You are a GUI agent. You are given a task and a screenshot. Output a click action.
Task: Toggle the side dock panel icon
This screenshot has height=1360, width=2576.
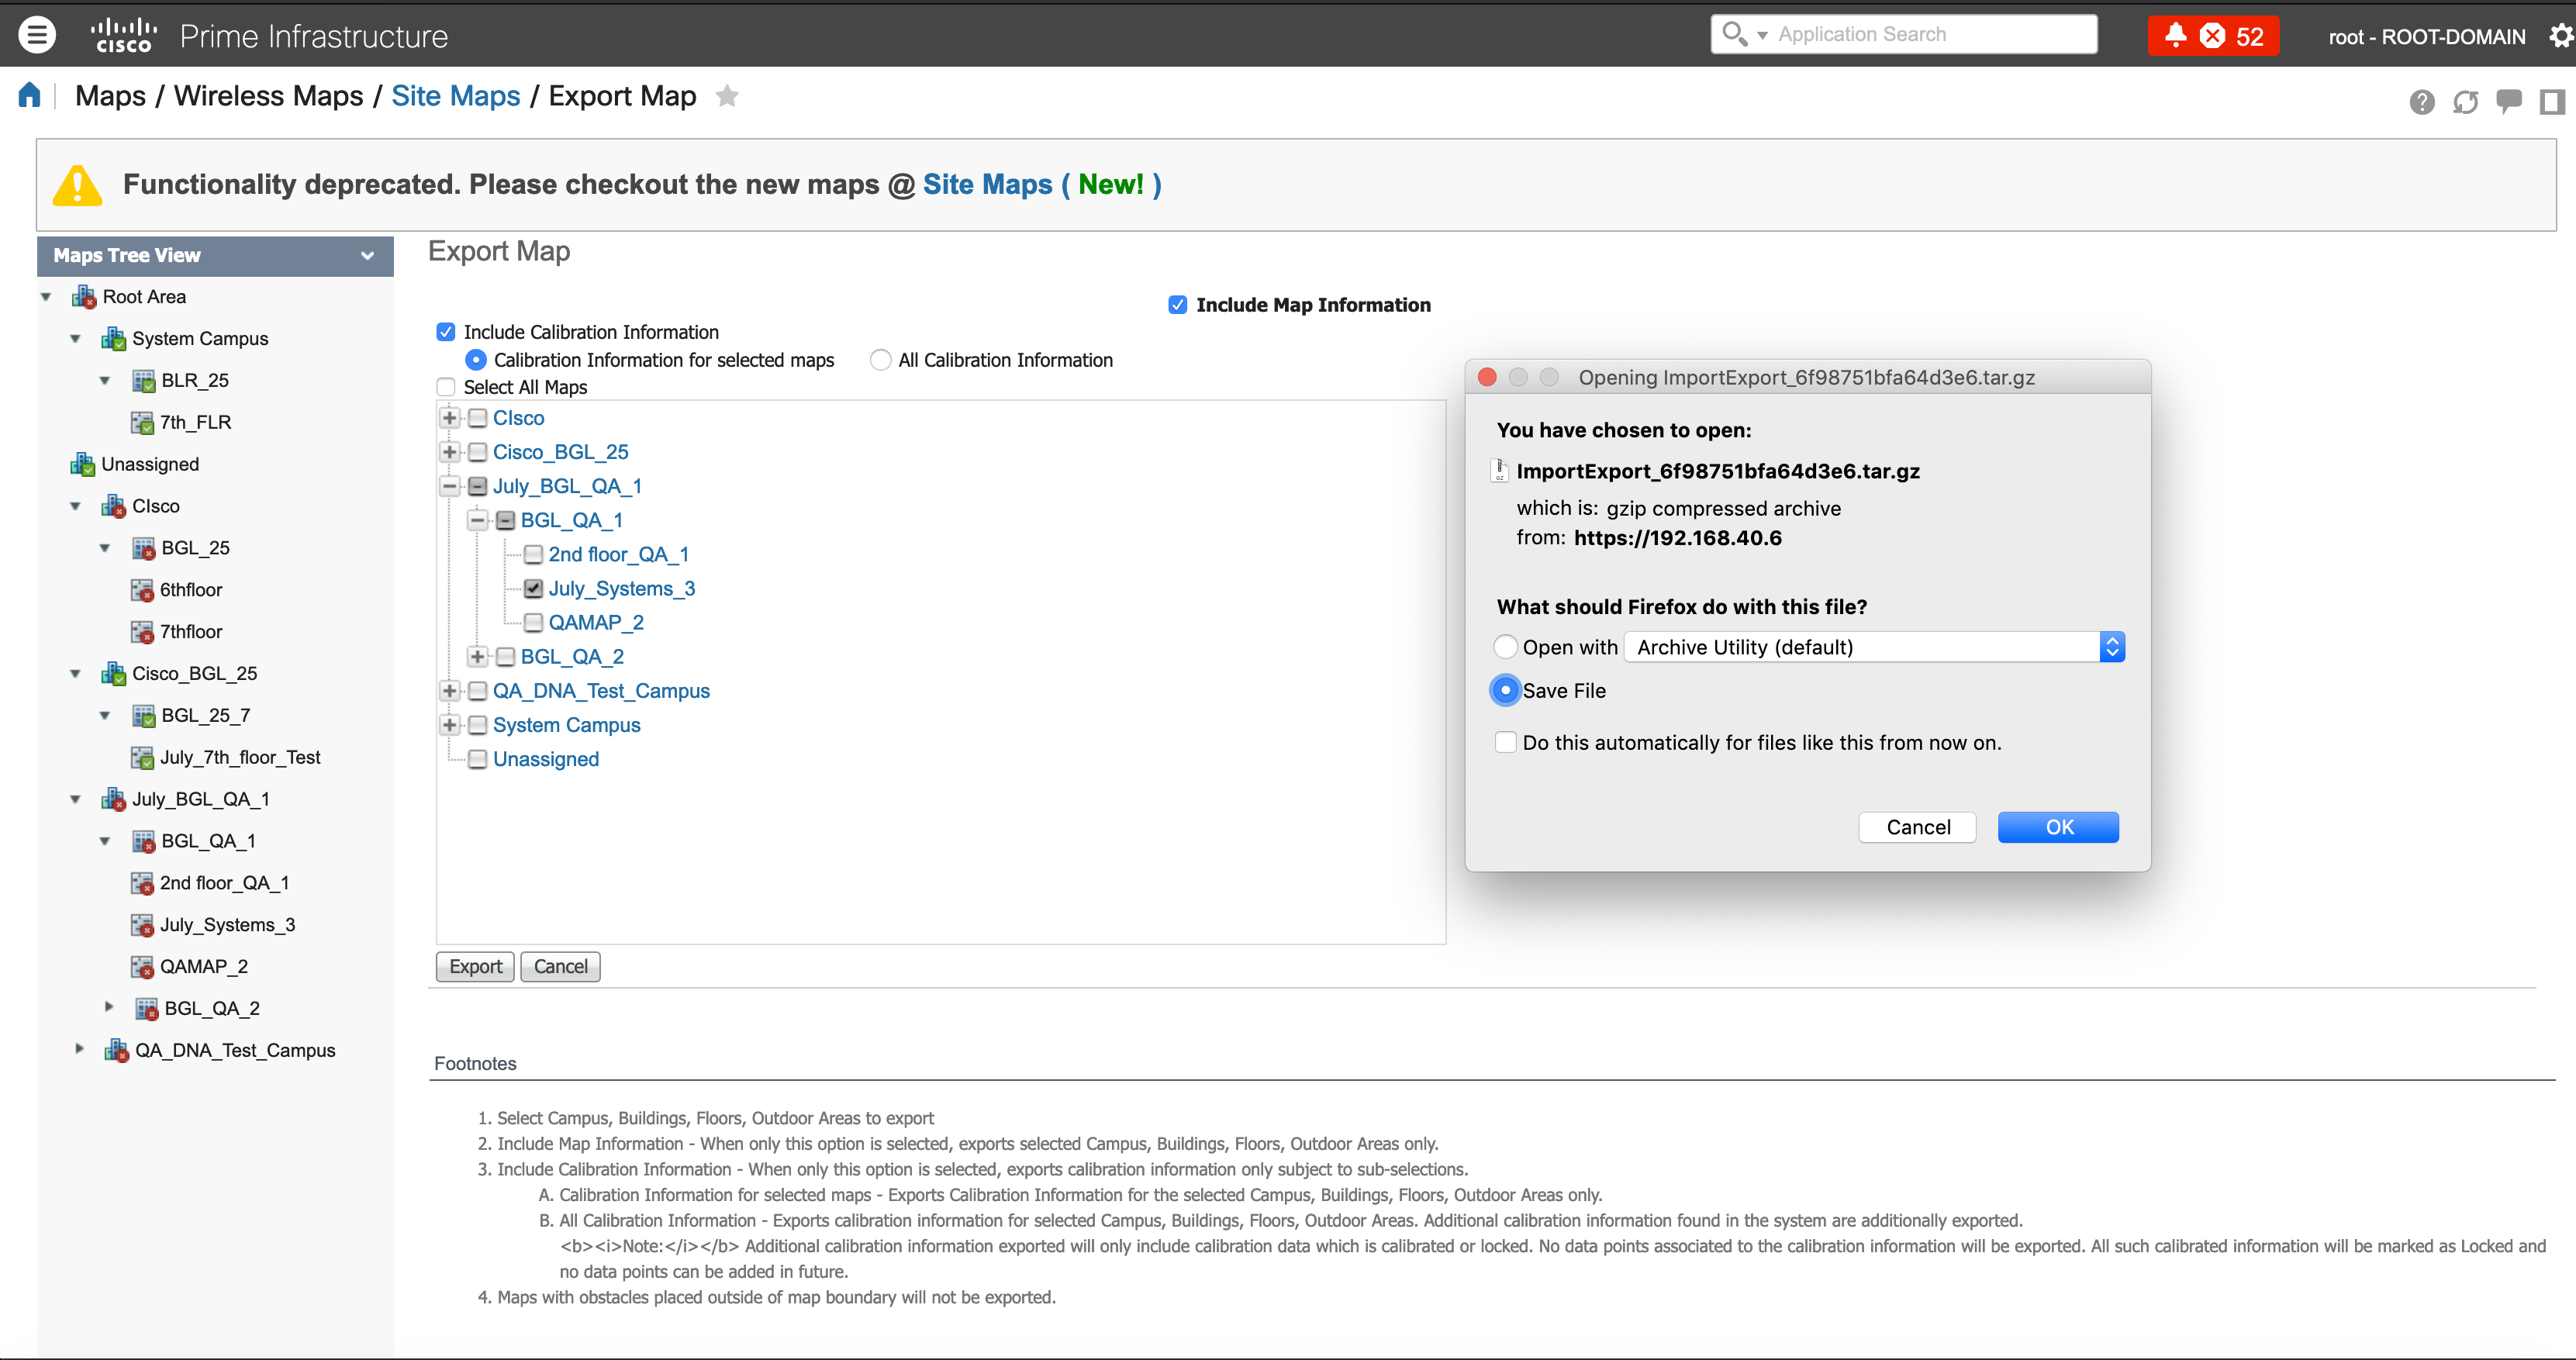pyautogui.click(x=2552, y=101)
